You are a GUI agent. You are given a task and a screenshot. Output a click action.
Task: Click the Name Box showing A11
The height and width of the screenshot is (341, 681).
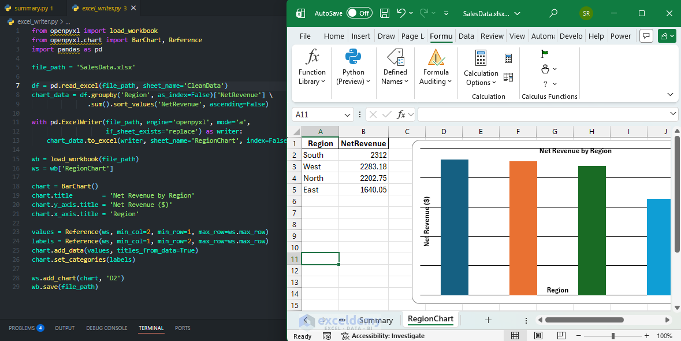click(318, 114)
